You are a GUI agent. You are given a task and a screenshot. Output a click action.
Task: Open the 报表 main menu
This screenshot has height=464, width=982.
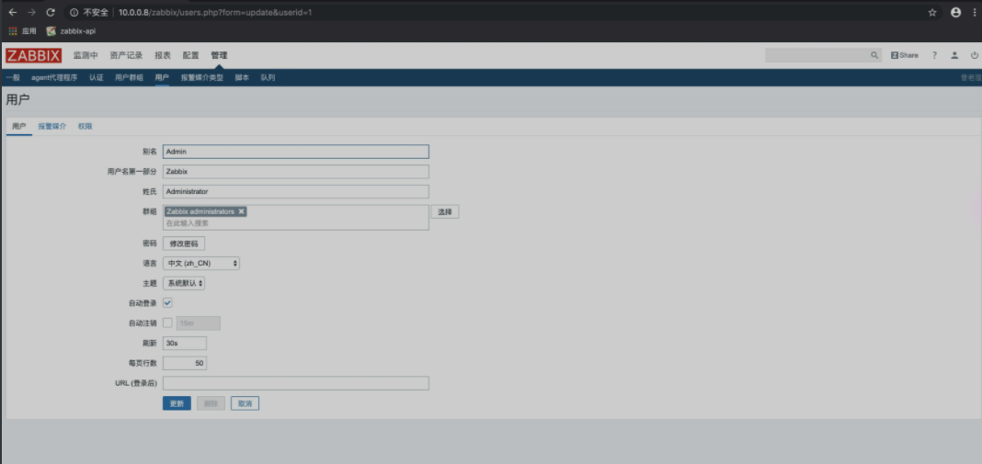(163, 55)
